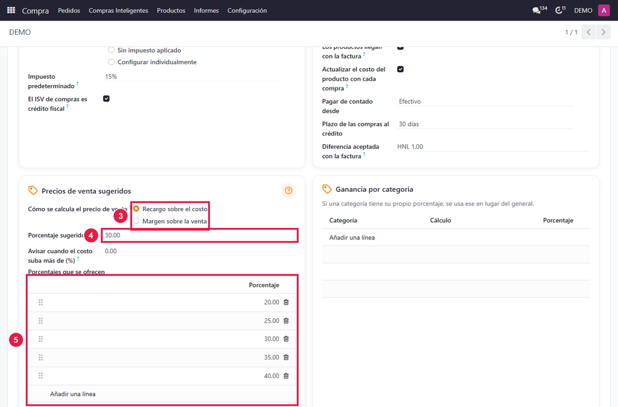Choose Recargo sobre el costo
This screenshot has height=407, width=618.
[x=136, y=209]
